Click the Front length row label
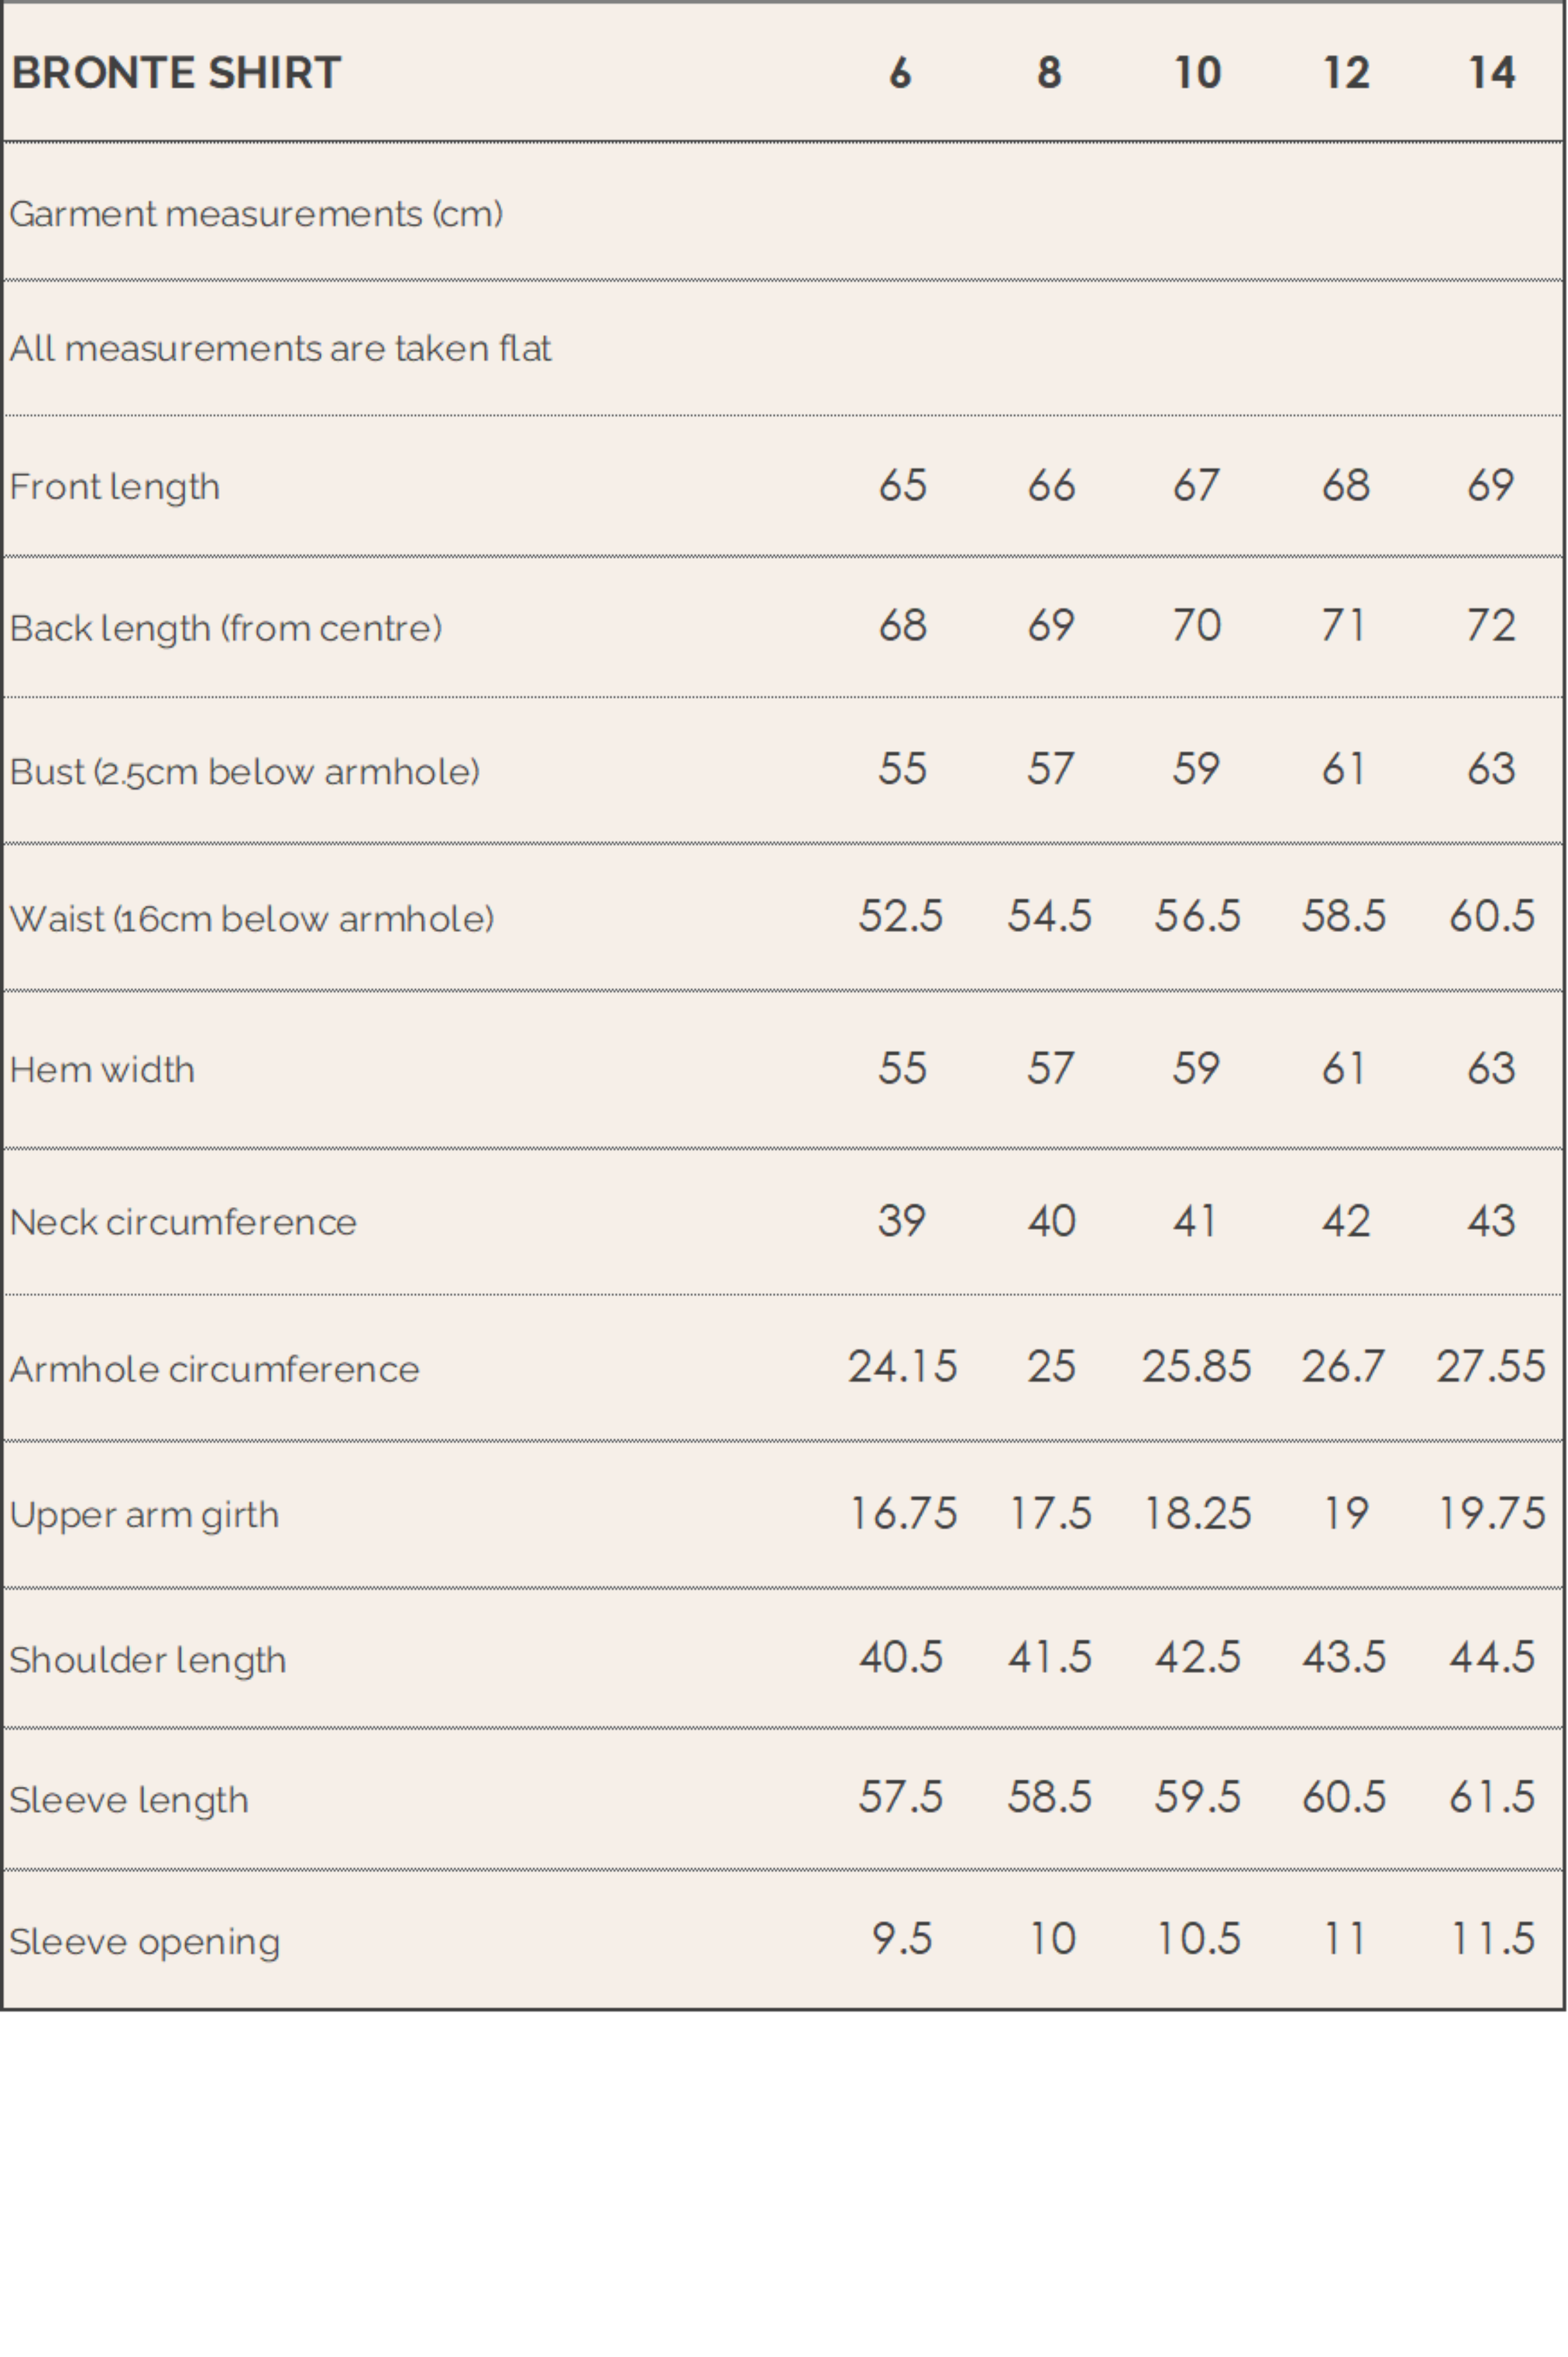The image size is (1568, 2357). point(115,487)
